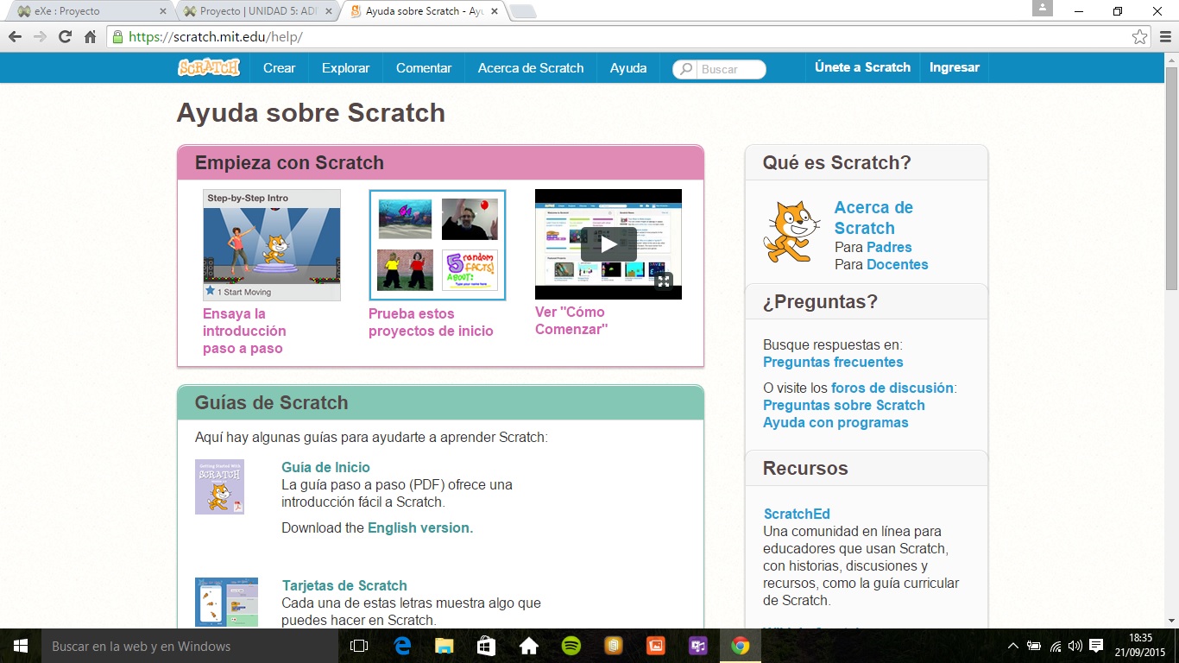Click the Scratch logo in the navigation bar

(209, 67)
